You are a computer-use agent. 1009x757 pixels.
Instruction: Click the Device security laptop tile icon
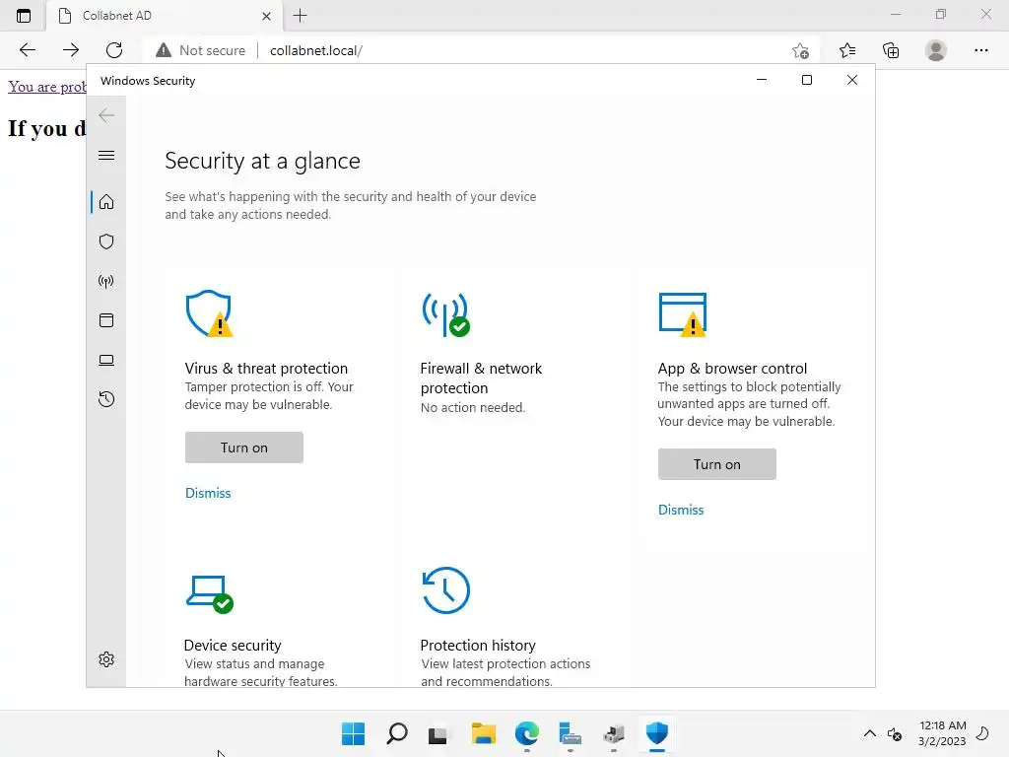pos(209,594)
